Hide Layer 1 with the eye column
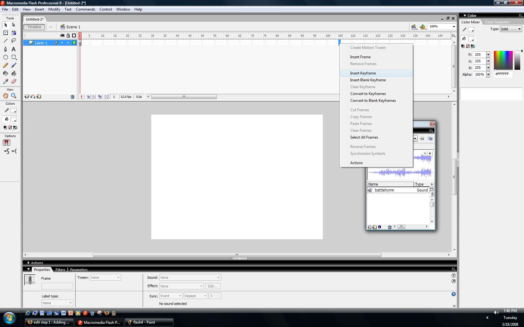 click(x=62, y=43)
